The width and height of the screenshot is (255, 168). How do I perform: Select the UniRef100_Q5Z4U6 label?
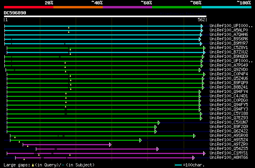tap(229, 79)
